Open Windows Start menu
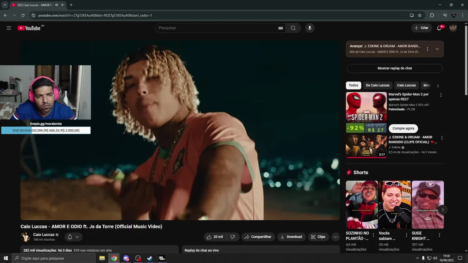The height and width of the screenshot is (263, 468). click(5, 258)
